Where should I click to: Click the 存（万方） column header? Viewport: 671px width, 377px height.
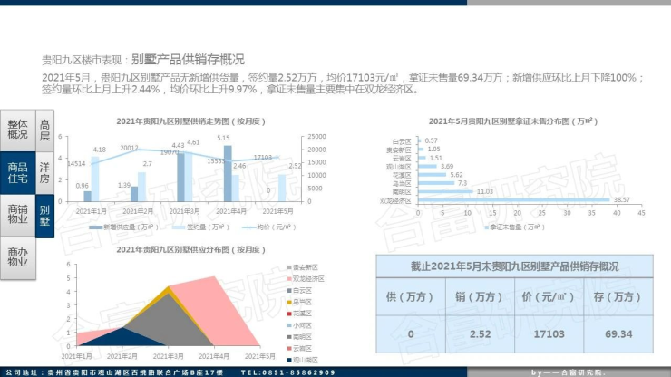point(618,296)
